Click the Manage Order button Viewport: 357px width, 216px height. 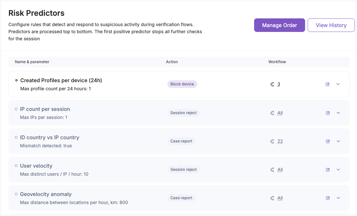click(280, 25)
